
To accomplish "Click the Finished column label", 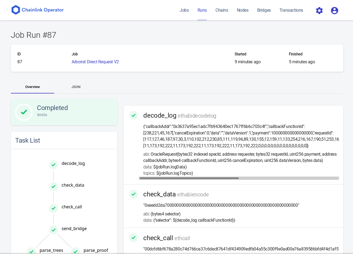I will tap(296, 54).
